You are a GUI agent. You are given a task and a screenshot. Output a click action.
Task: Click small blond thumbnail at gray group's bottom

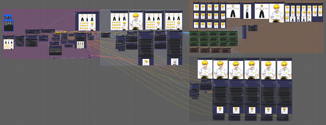click(146, 62)
